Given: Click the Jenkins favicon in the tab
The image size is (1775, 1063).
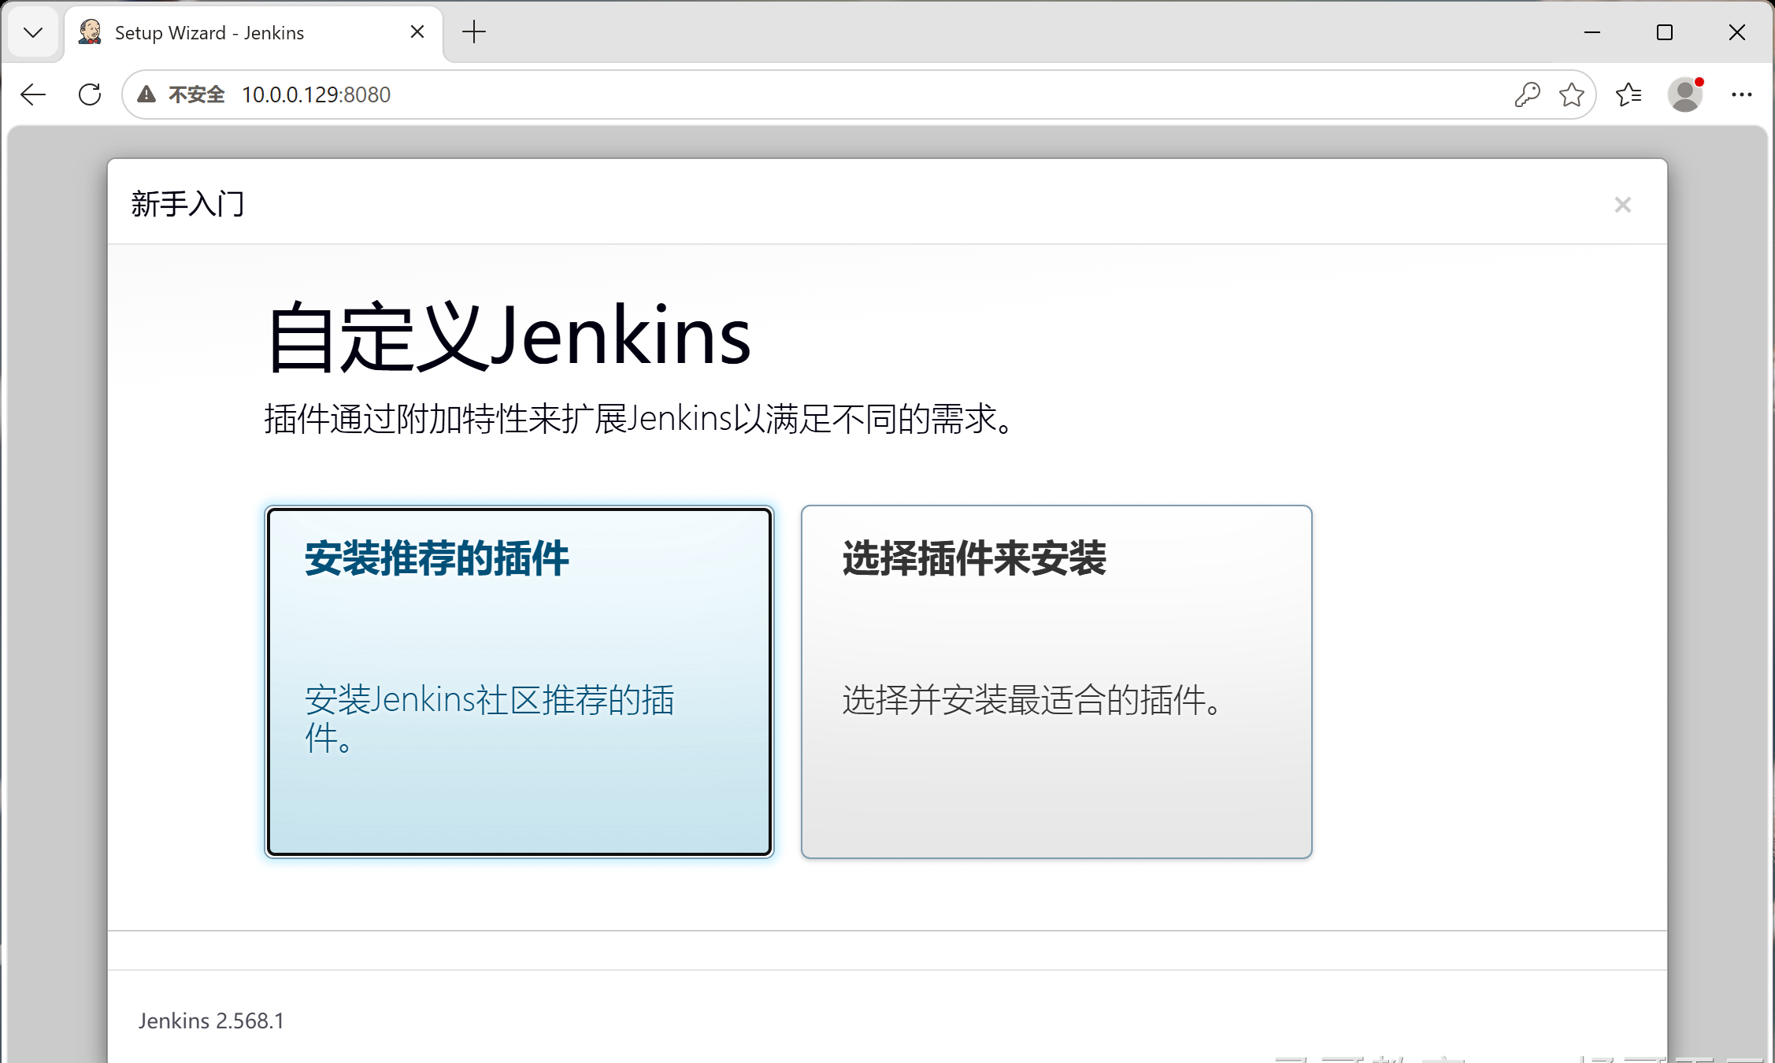Looking at the screenshot, I should click(91, 32).
